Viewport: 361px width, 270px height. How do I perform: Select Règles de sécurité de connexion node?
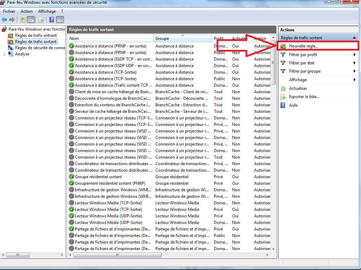40,48
